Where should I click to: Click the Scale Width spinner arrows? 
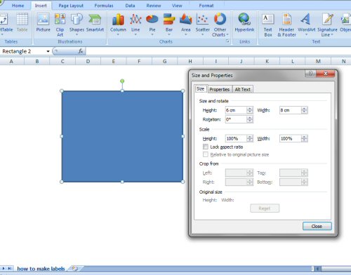pos(304,138)
